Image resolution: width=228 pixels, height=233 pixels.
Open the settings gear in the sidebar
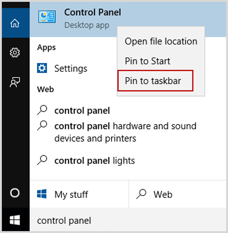click(x=15, y=52)
